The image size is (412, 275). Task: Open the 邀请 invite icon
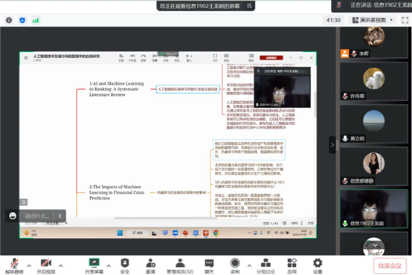(x=150, y=262)
